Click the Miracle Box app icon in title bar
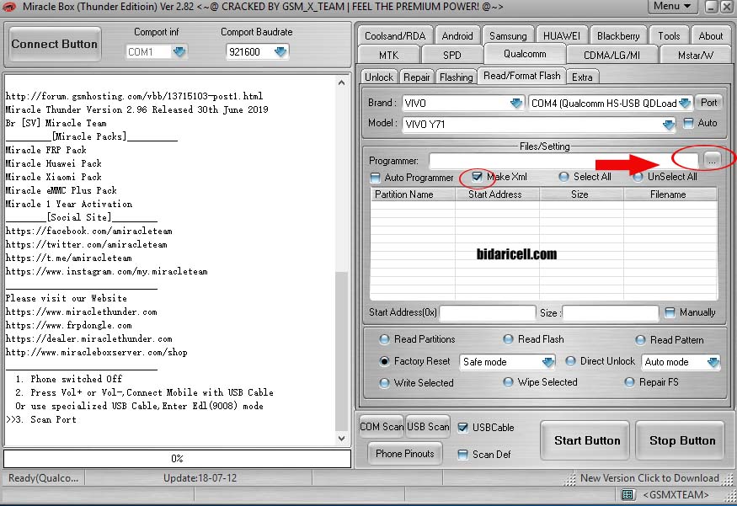The height and width of the screenshot is (506, 737). coord(9,7)
